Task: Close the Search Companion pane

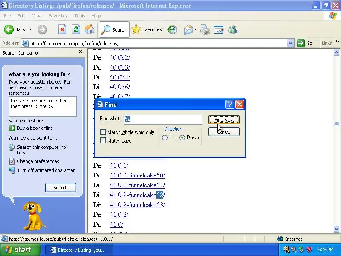Action: click(81, 52)
